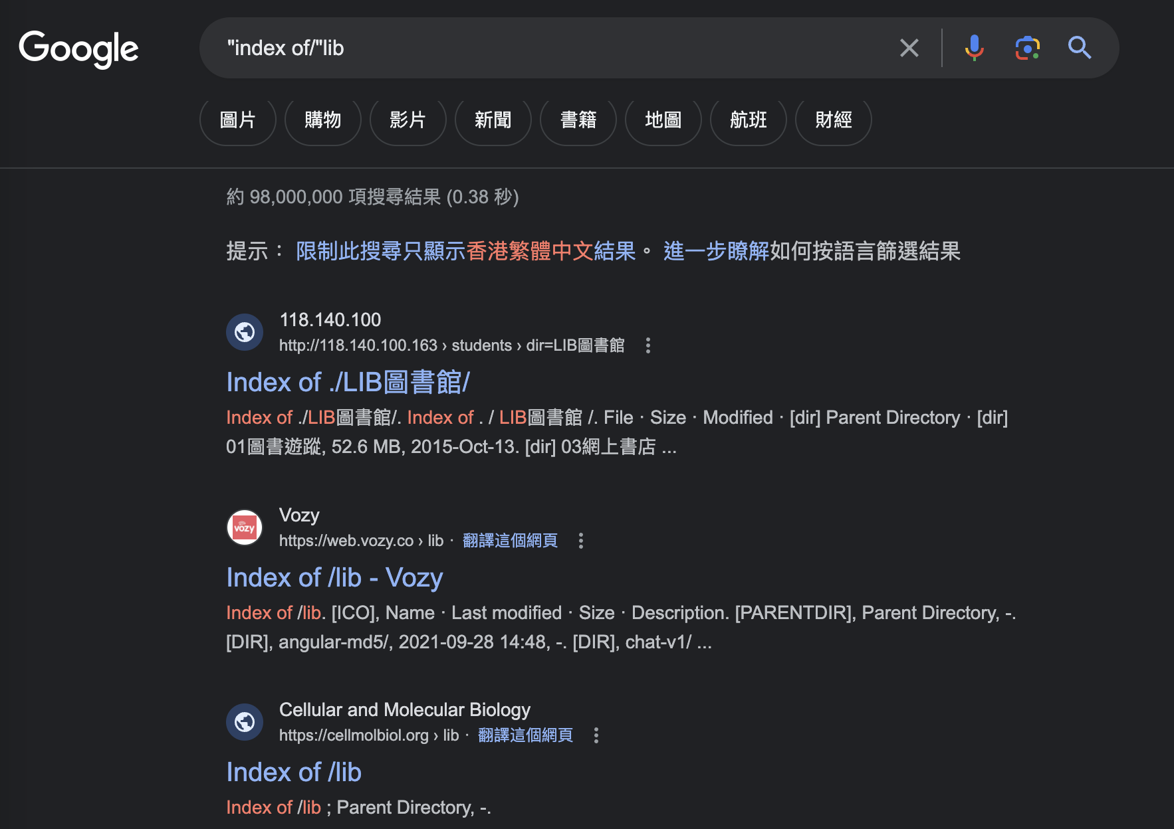Image resolution: width=1174 pixels, height=829 pixels.
Task: Click the Google logo to return home
Action: pyautogui.click(x=78, y=49)
